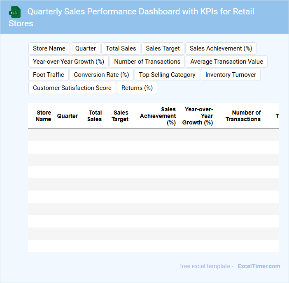This screenshot has height=283, width=289.
Task: Select the Top Selling Category tag
Action: [x=167, y=75]
